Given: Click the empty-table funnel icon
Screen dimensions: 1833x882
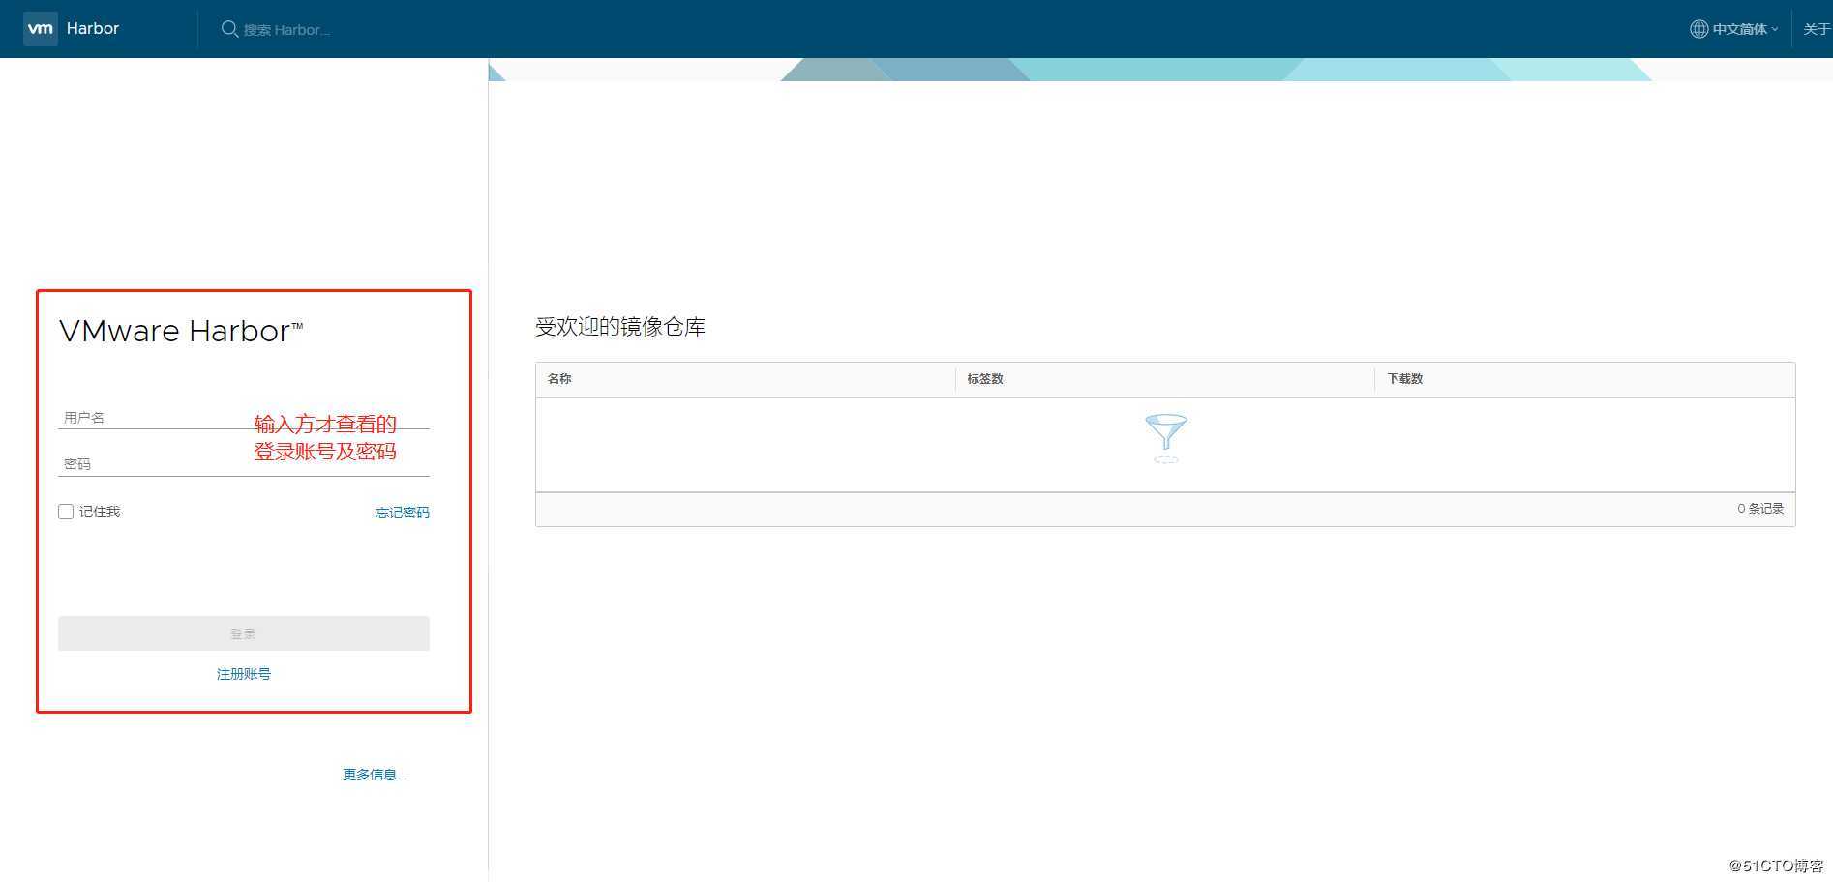Looking at the screenshot, I should click(1165, 438).
